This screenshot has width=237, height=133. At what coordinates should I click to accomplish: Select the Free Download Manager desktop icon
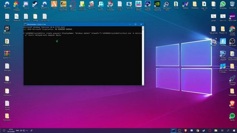(101, 6)
